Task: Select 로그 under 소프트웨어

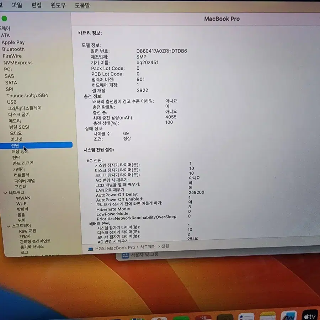Action: (25, 252)
